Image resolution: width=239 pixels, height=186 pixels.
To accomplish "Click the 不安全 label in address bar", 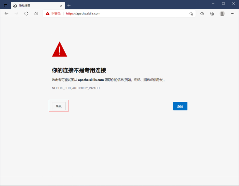I will coord(56,13).
